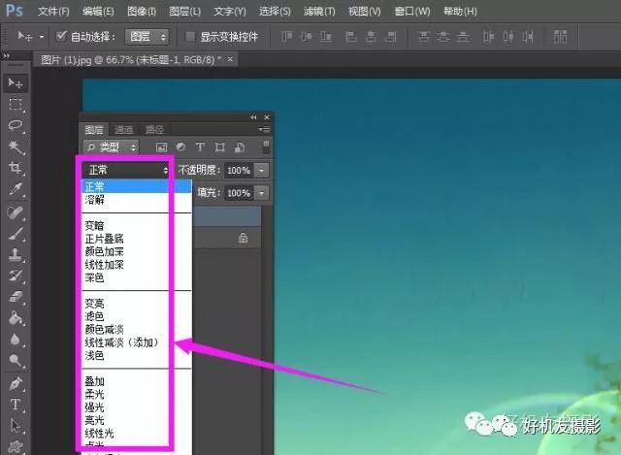Screen dimensions: 621x455
Task: Open the 图层 auto-select dropdown
Action: coord(147,37)
